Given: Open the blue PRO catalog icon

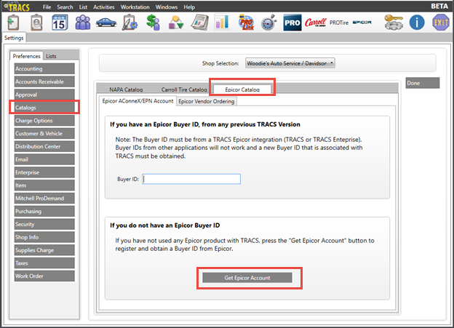Looking at the screenshot, I should click(292, 23).
